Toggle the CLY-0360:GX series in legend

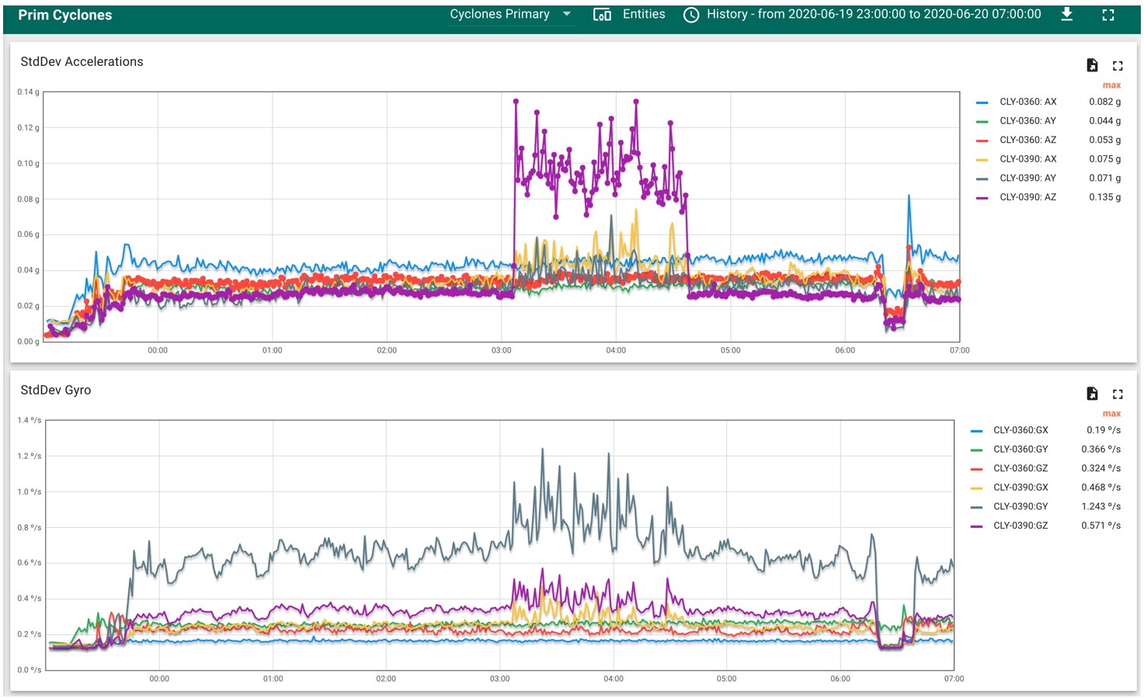point(1021,430)
